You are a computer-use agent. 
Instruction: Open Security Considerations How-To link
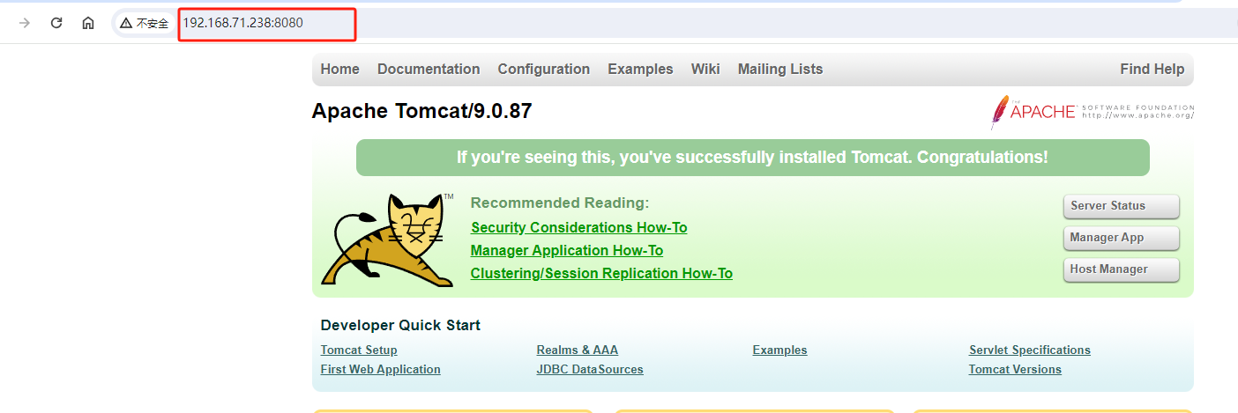(x=579, y=228)
